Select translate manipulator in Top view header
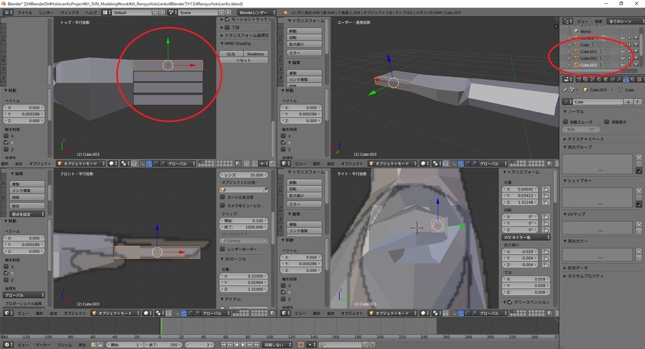 pos(149,163)
